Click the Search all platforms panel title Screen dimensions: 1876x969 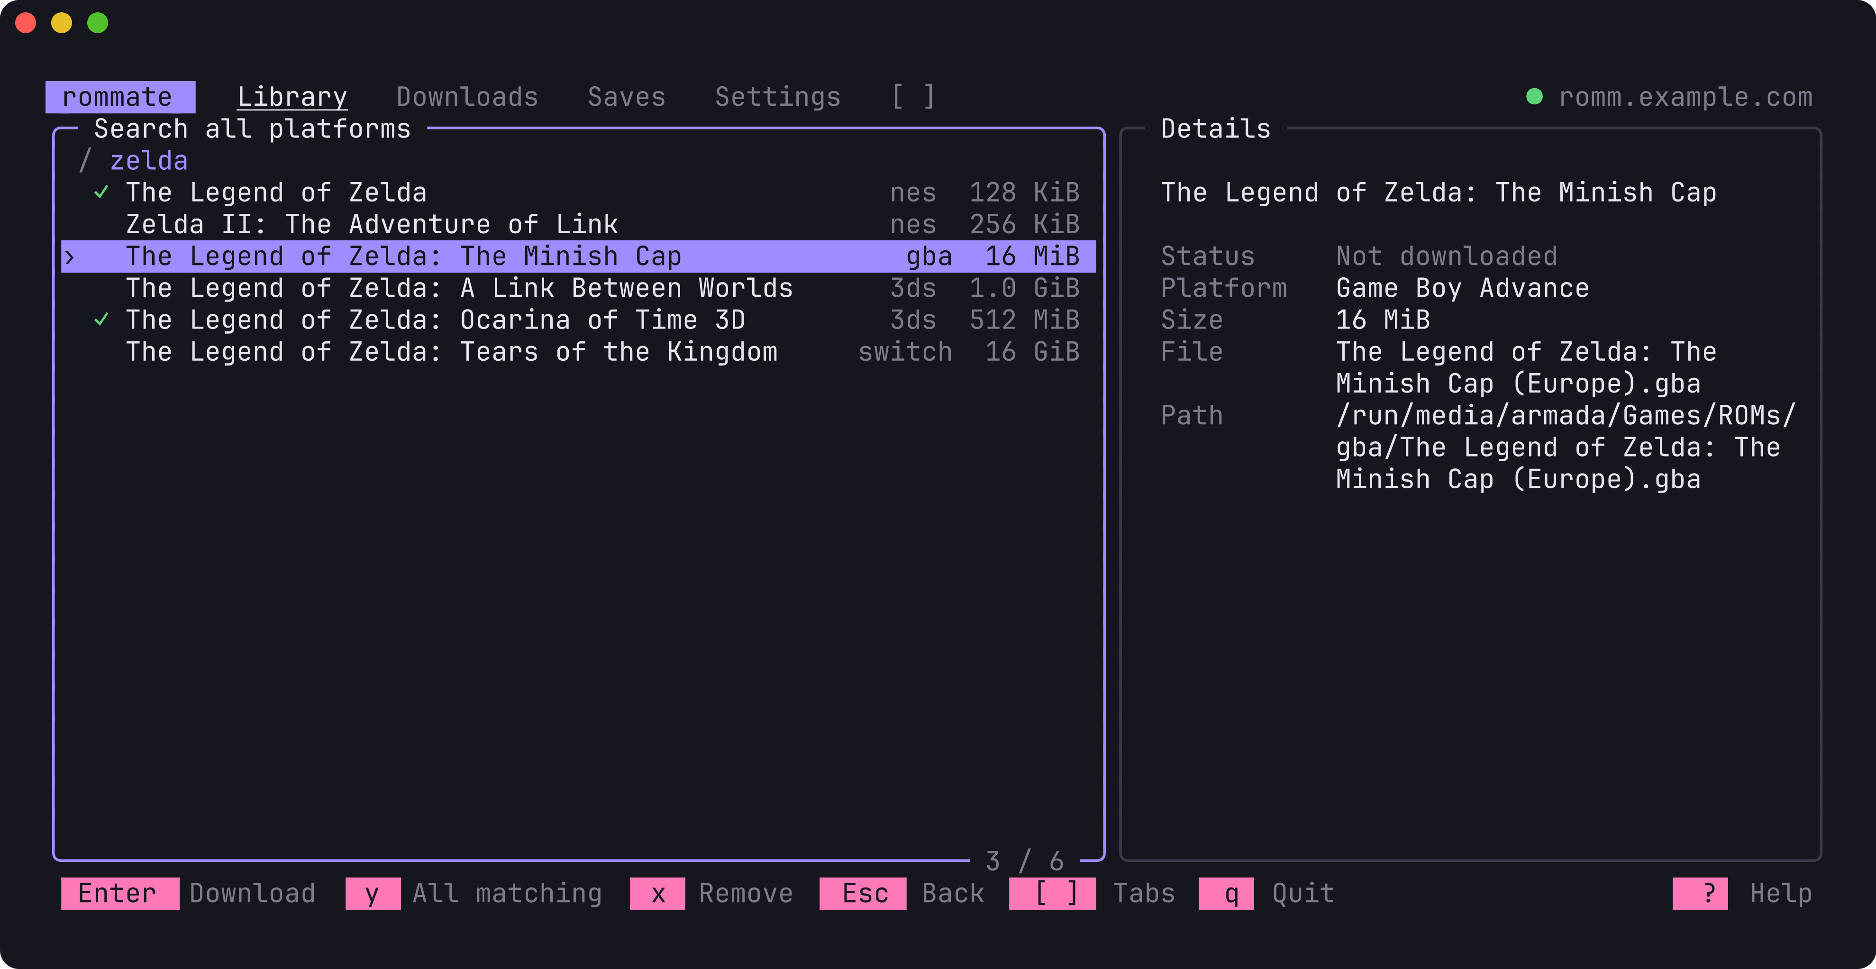tap(252, 129)
